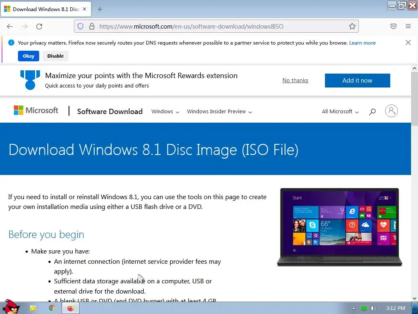The width and height of the screenshot is (418, 314).
Task: Click the text 'Make sure you have:'
Action: pyautogui.click(x=60, y=251)
